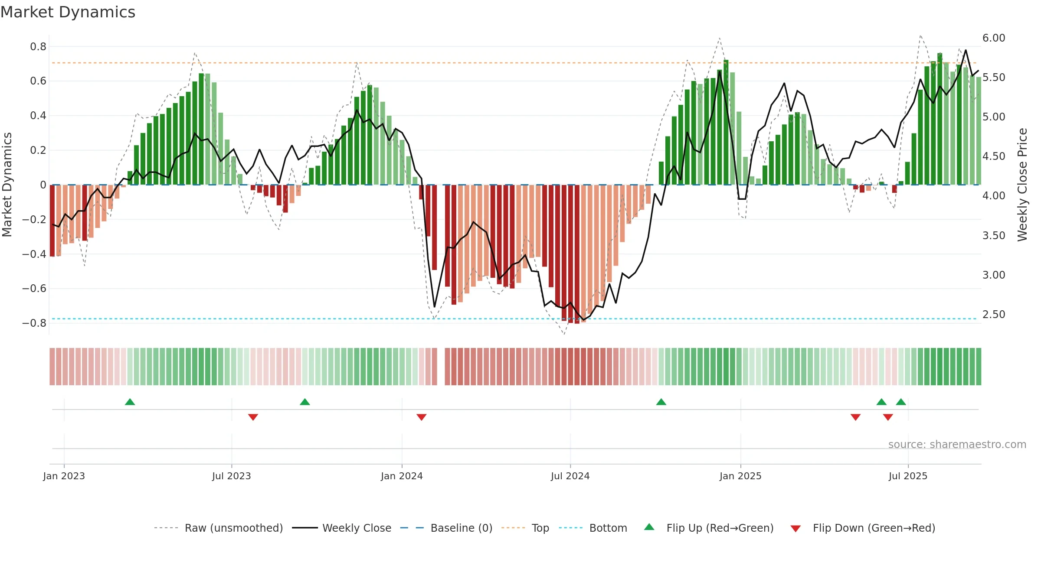Click the Jan 2023 x-axis label

click(x=64, y=476)
